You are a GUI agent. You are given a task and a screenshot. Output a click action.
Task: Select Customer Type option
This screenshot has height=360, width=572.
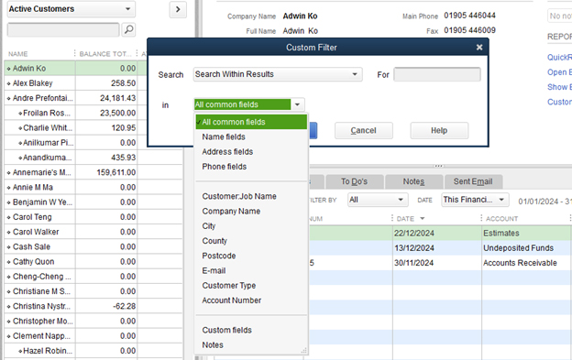click(x=229, y=286)
